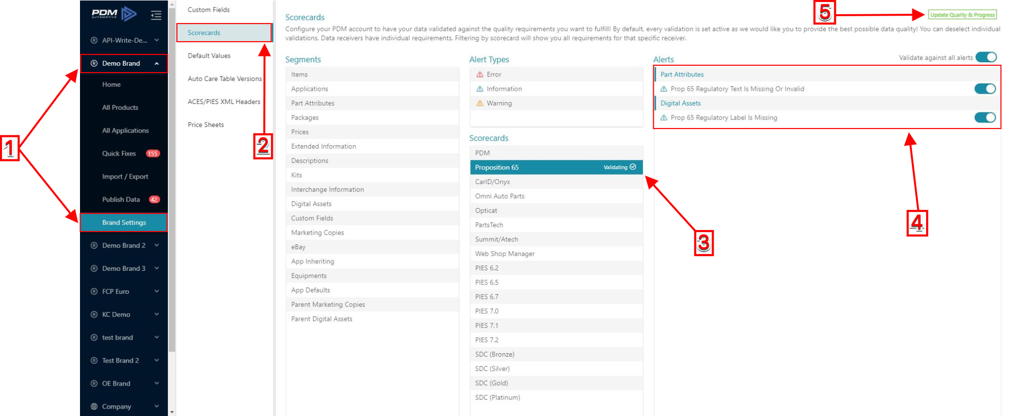Expand Demo Brand 2 chevron
The height and width of the screenshot is (416, 1011).
pyautogui.click(x=157, y=245)
